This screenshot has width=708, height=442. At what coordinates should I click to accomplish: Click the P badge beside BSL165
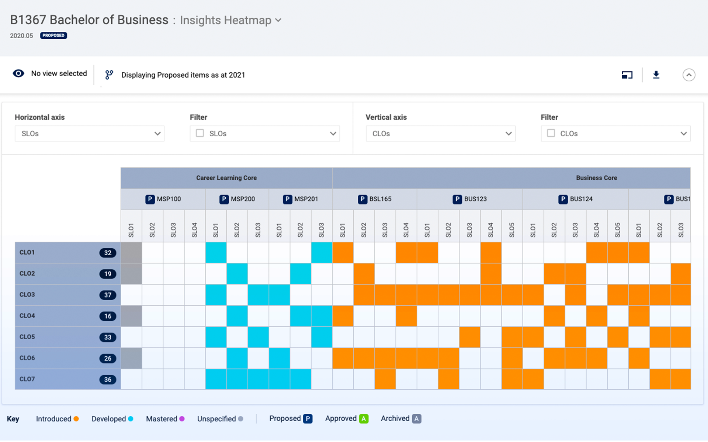(363, 199)
